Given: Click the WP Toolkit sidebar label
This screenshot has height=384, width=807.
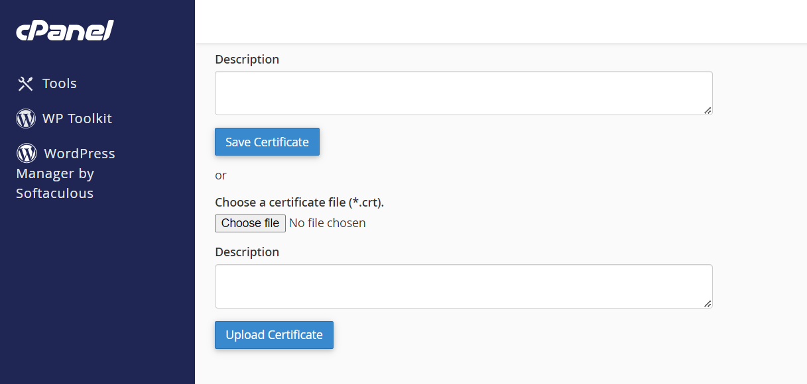Looking at the screenshot, I should pos(76,118).
